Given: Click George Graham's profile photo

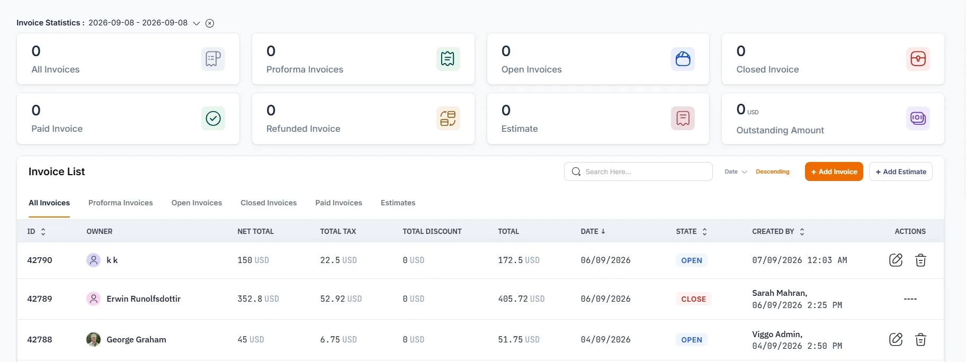Looking at the screenshot, I should 93,339.
